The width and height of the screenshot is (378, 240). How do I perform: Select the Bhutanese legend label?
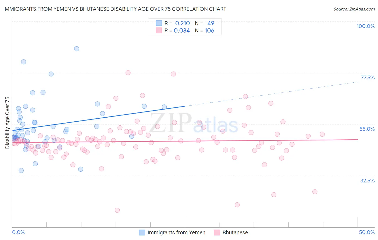[235, 232]
